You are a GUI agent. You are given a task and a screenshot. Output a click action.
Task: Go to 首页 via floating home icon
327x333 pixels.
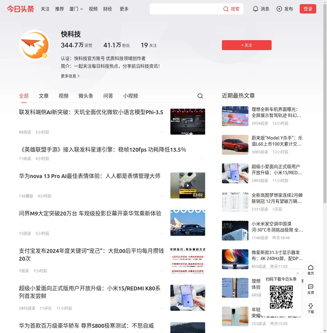point(311,270)
